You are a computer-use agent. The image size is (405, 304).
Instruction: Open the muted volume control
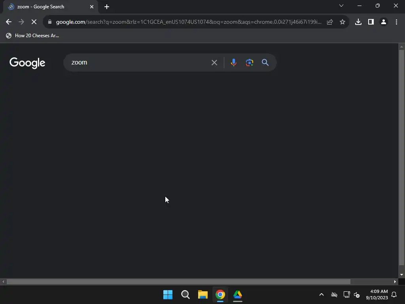357,294
